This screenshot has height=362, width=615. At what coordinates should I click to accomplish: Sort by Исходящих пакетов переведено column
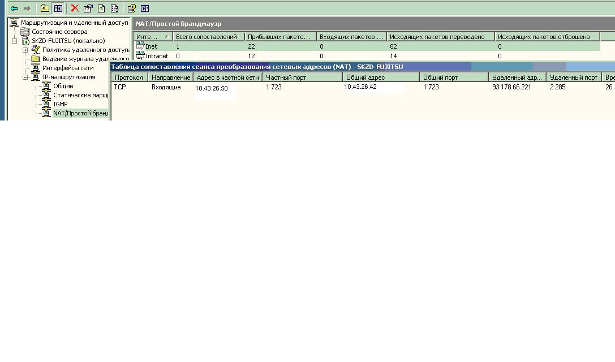441,36
